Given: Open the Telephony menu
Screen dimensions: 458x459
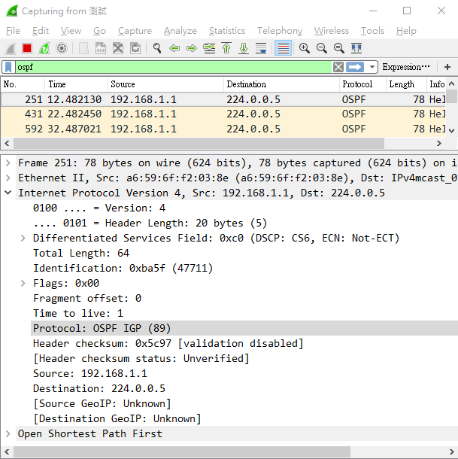Looking at the screenshot, I should pos(280,31).
